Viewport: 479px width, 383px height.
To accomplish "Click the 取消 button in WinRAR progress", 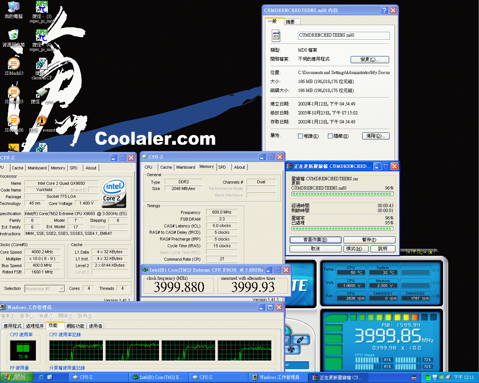I will [x=315, y=249].
